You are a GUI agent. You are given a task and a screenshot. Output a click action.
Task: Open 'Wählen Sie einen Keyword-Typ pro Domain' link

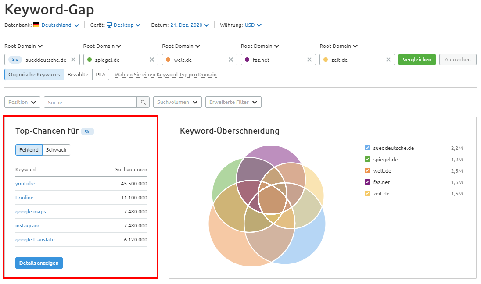coord(165,75)
